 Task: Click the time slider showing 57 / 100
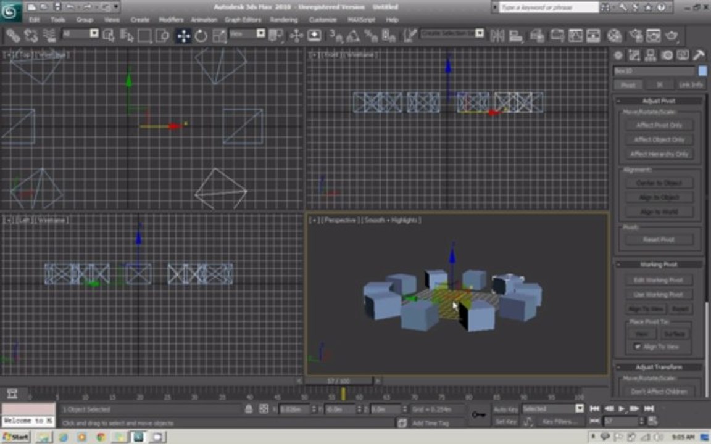338,381
